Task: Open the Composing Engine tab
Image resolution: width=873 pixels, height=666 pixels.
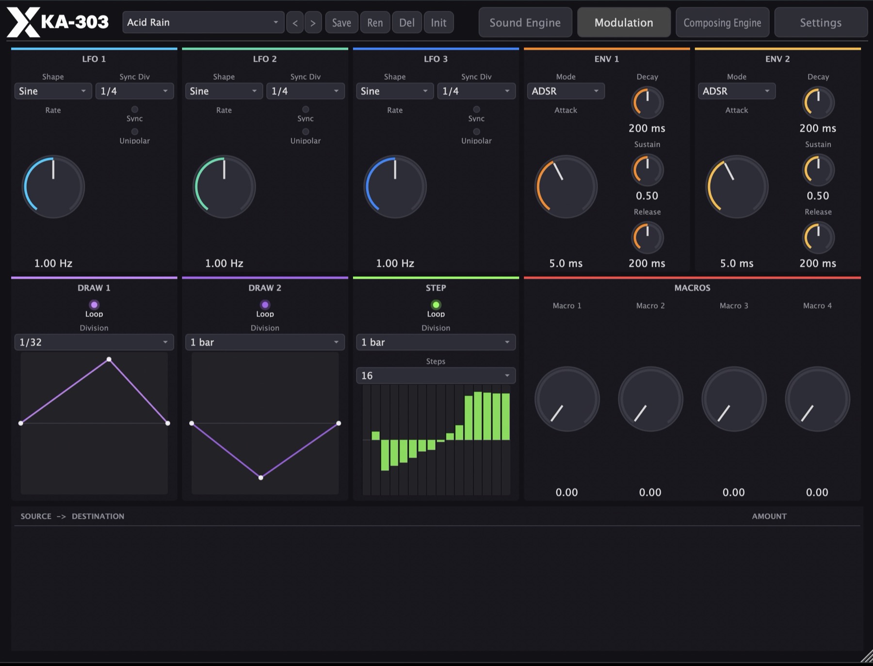Action: pyautogui.click(x=722, y=22)
